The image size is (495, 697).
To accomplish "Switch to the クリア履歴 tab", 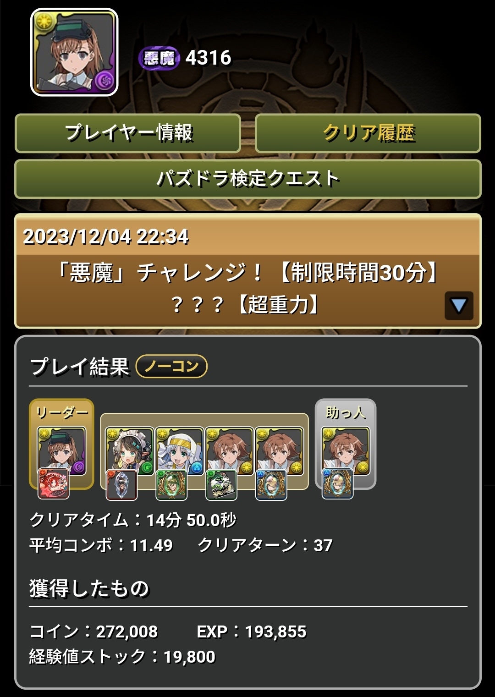I will 368,133.
